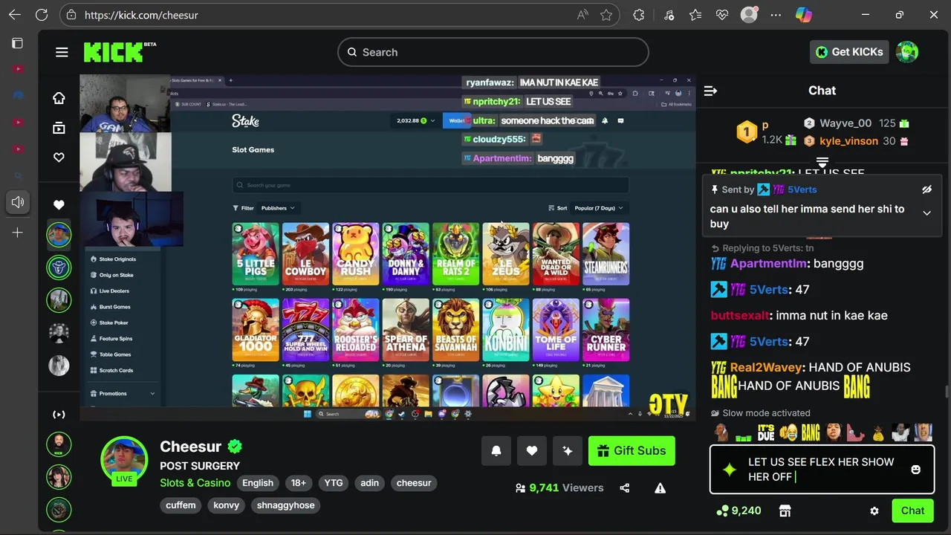Click the Real2Wavey username in chat
Screen dimensions: 951x535
point(766,367)
